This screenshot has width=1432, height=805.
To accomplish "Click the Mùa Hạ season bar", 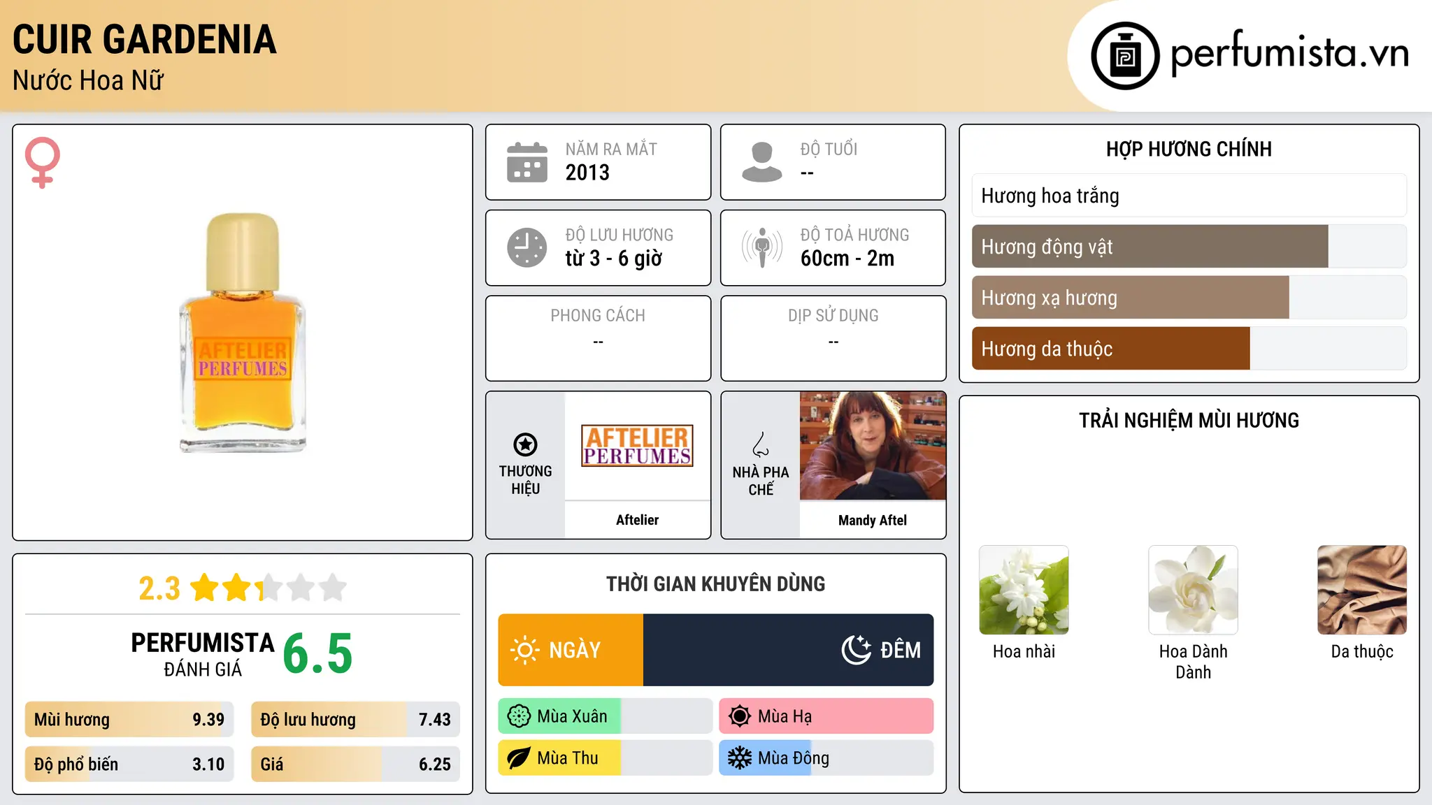I will click(x=826, y=716).
